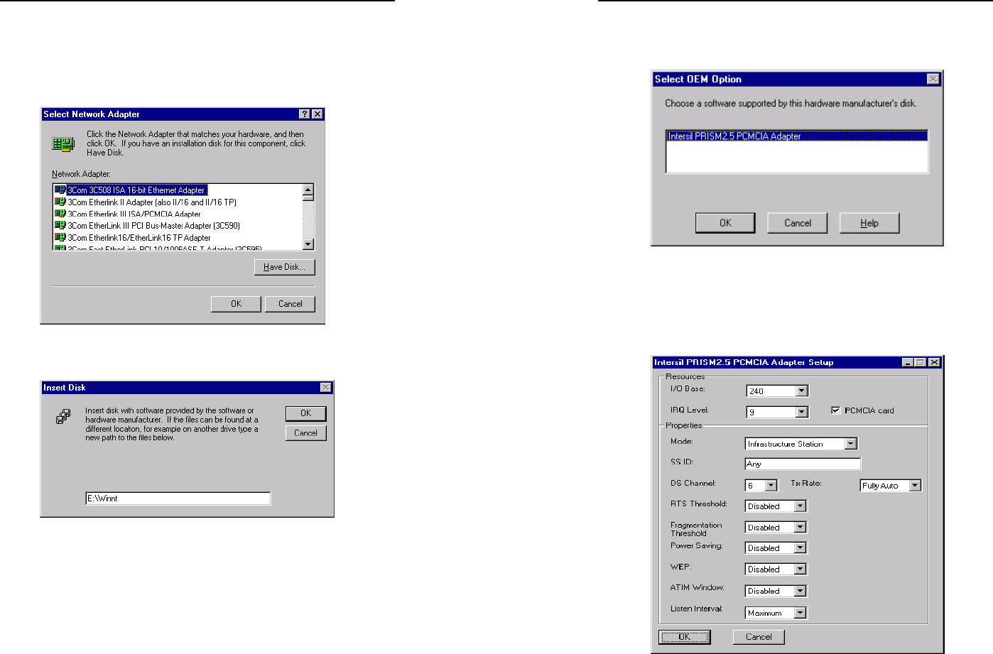Choose 3Com Etherlink III ISA/PCMCIA Adapter
993x654 pixels.
pyautogui.click(x=128, y=214)
